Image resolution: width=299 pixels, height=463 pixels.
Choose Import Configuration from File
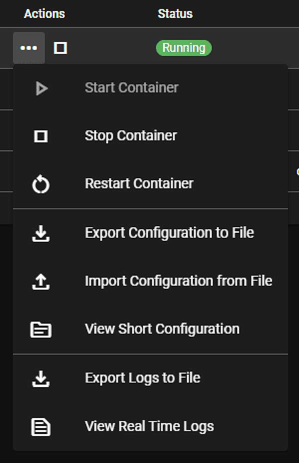178,281
